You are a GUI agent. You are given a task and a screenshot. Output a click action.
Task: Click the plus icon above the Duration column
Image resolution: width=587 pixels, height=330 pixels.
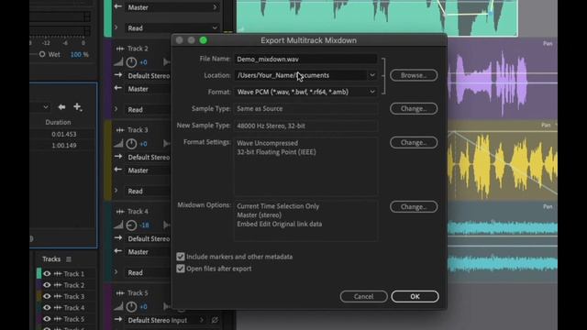click(77, 107)
